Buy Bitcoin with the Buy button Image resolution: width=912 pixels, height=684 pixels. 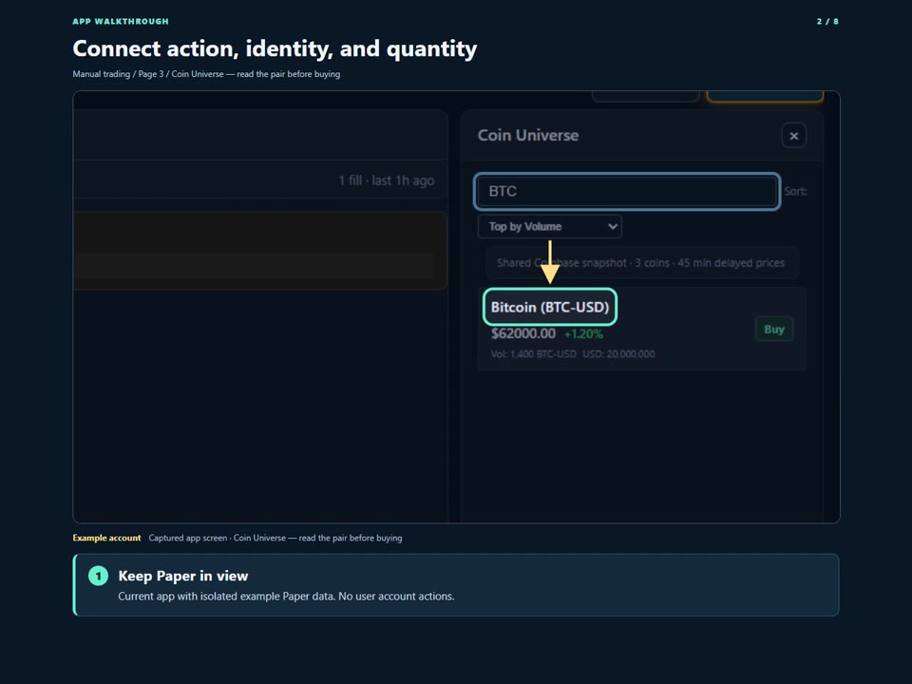(x=773, y=330)
